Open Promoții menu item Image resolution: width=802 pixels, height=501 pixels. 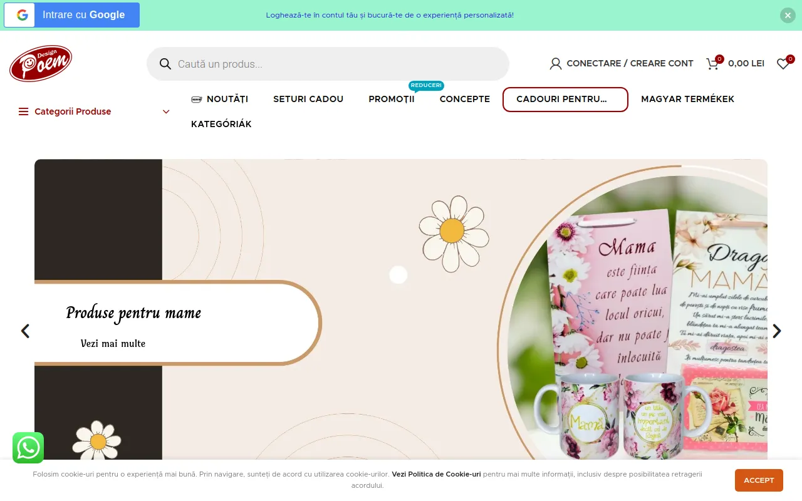pyautogui.click(x=392, y=99)
